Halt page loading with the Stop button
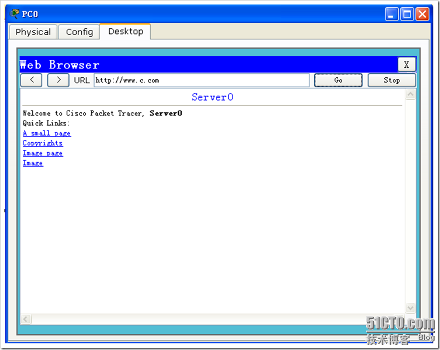The image size is (440, 350). click(392, 80)
